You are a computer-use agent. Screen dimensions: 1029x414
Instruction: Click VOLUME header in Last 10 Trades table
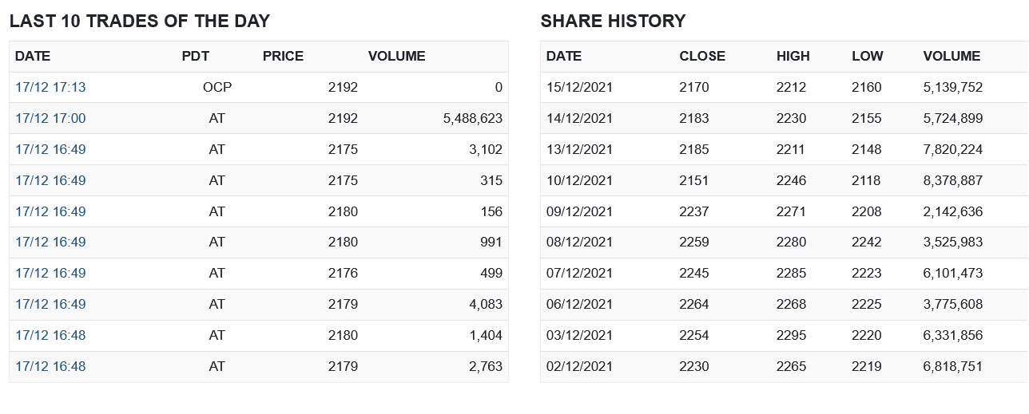396,57
